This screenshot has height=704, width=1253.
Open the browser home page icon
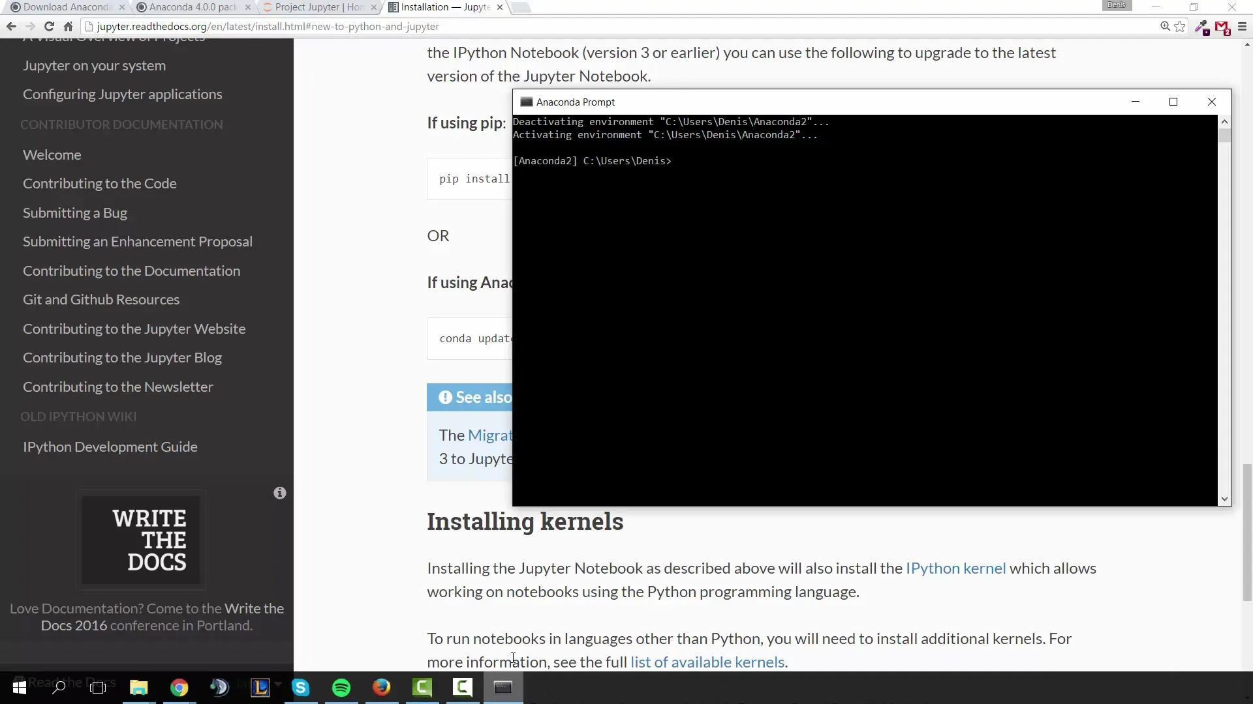68,27
